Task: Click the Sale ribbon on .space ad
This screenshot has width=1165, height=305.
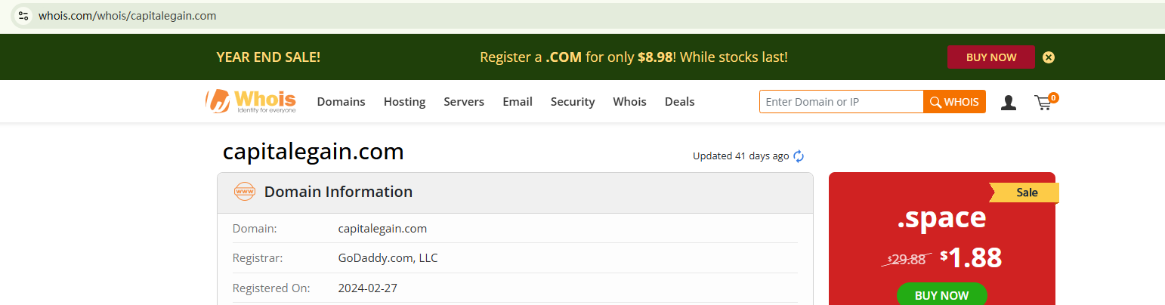Action: [1026, 193]
